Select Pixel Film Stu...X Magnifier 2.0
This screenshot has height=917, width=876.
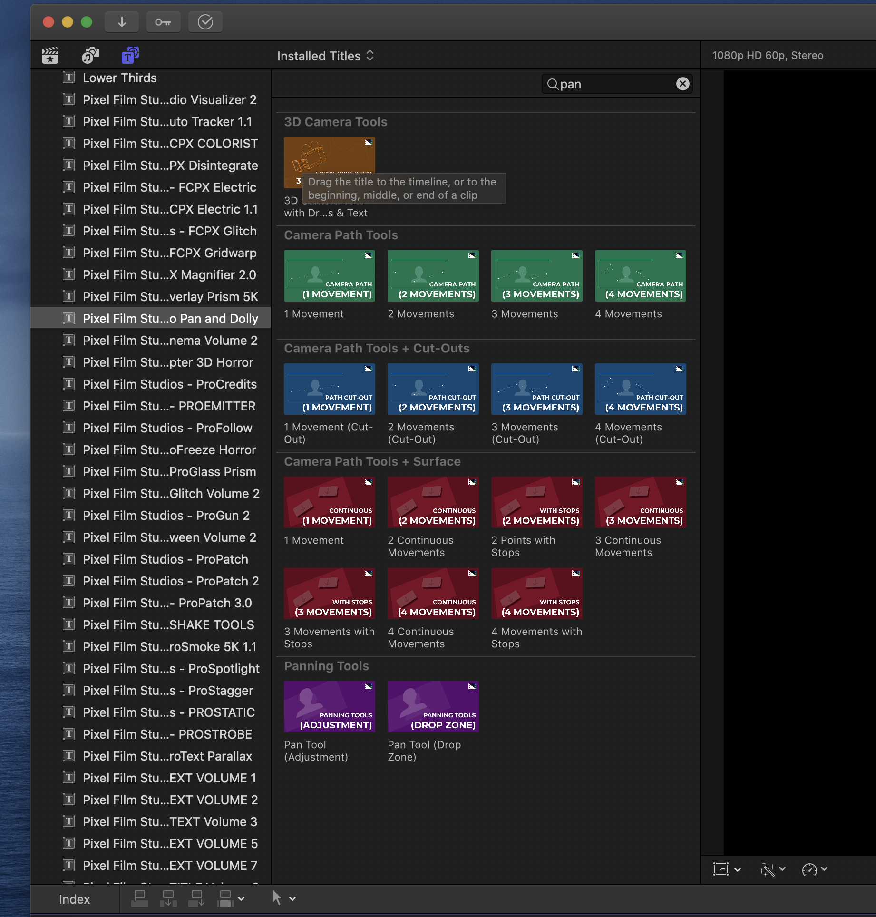pyautogui.click(x=151, y=275)
